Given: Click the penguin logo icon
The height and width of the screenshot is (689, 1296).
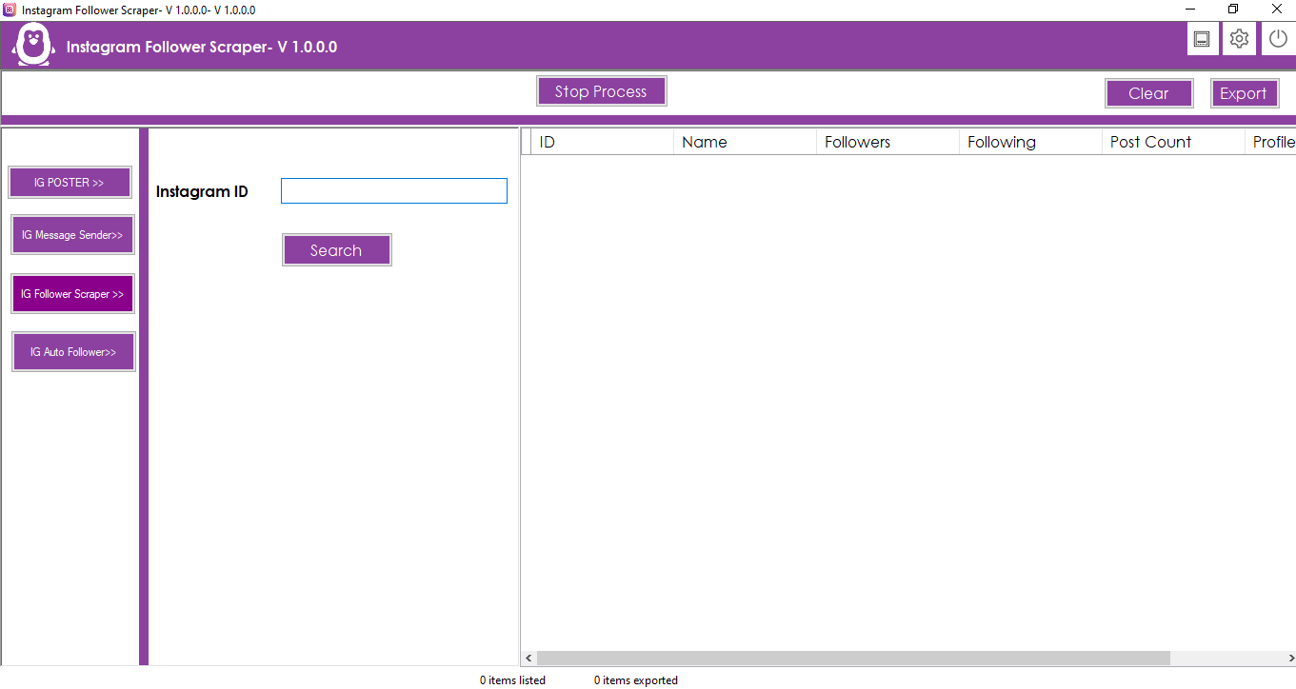Looking at the screenshot, I should coord(31,45).
